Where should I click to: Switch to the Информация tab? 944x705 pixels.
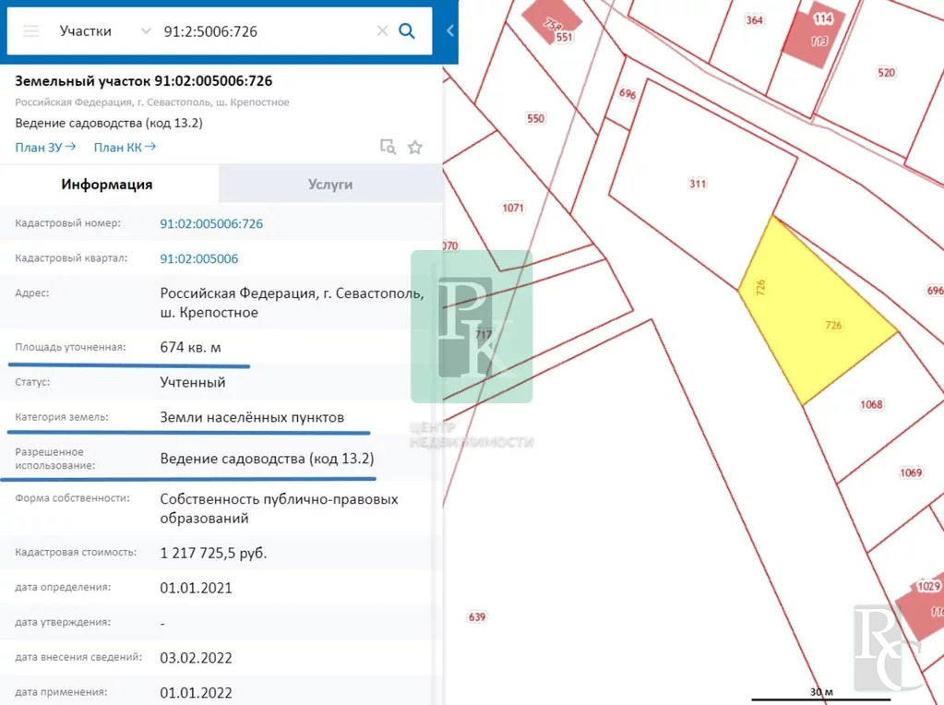tap(107, 185)
